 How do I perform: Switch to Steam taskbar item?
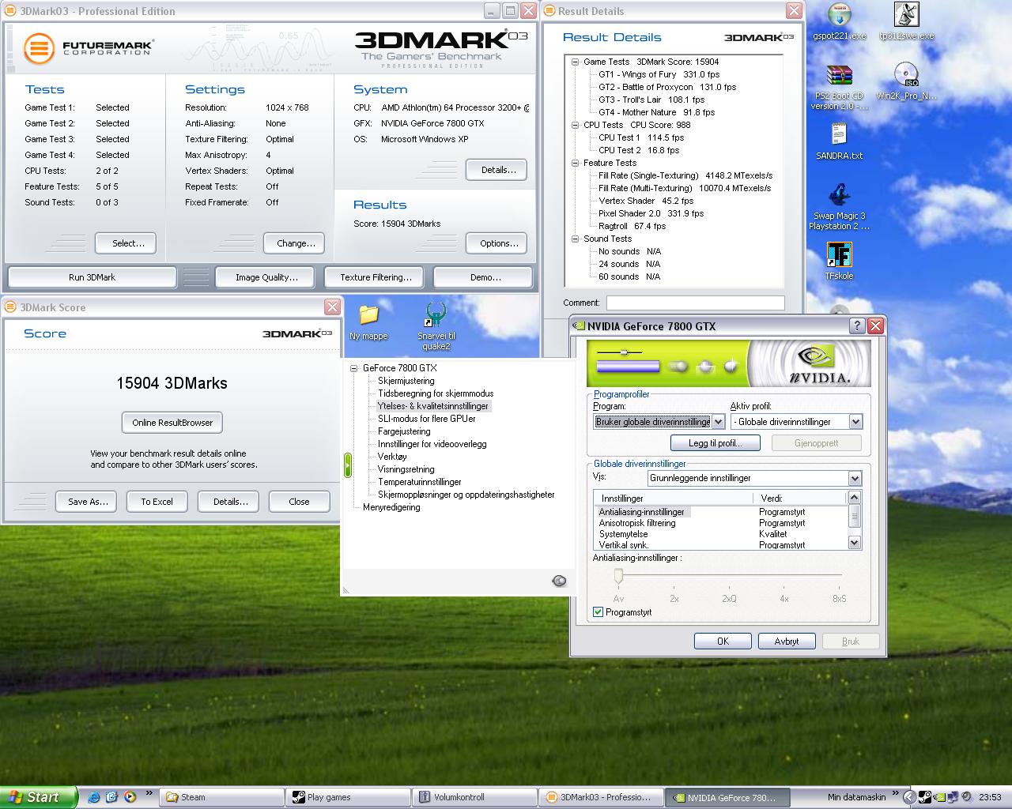[221, 797]
